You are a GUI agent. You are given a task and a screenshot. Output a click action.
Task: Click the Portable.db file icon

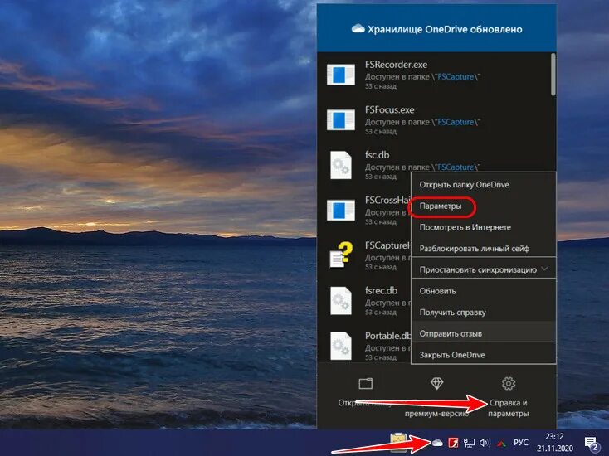click(341, 346)
